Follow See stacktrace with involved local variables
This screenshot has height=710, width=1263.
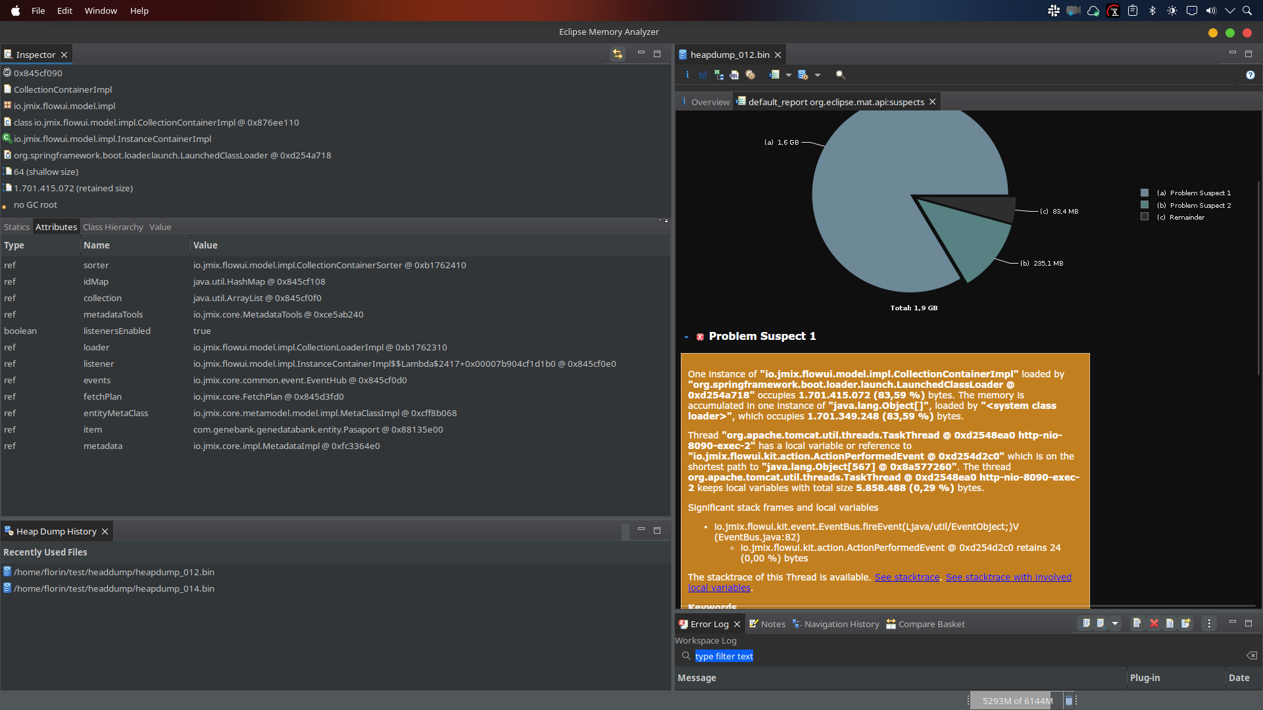(879, 582)
